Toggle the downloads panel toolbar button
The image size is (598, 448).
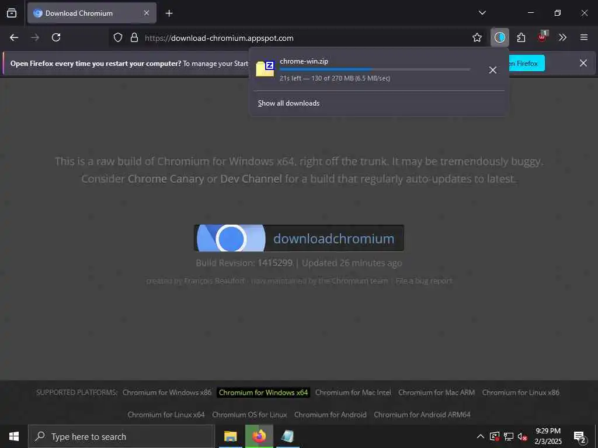click(500, 37)
